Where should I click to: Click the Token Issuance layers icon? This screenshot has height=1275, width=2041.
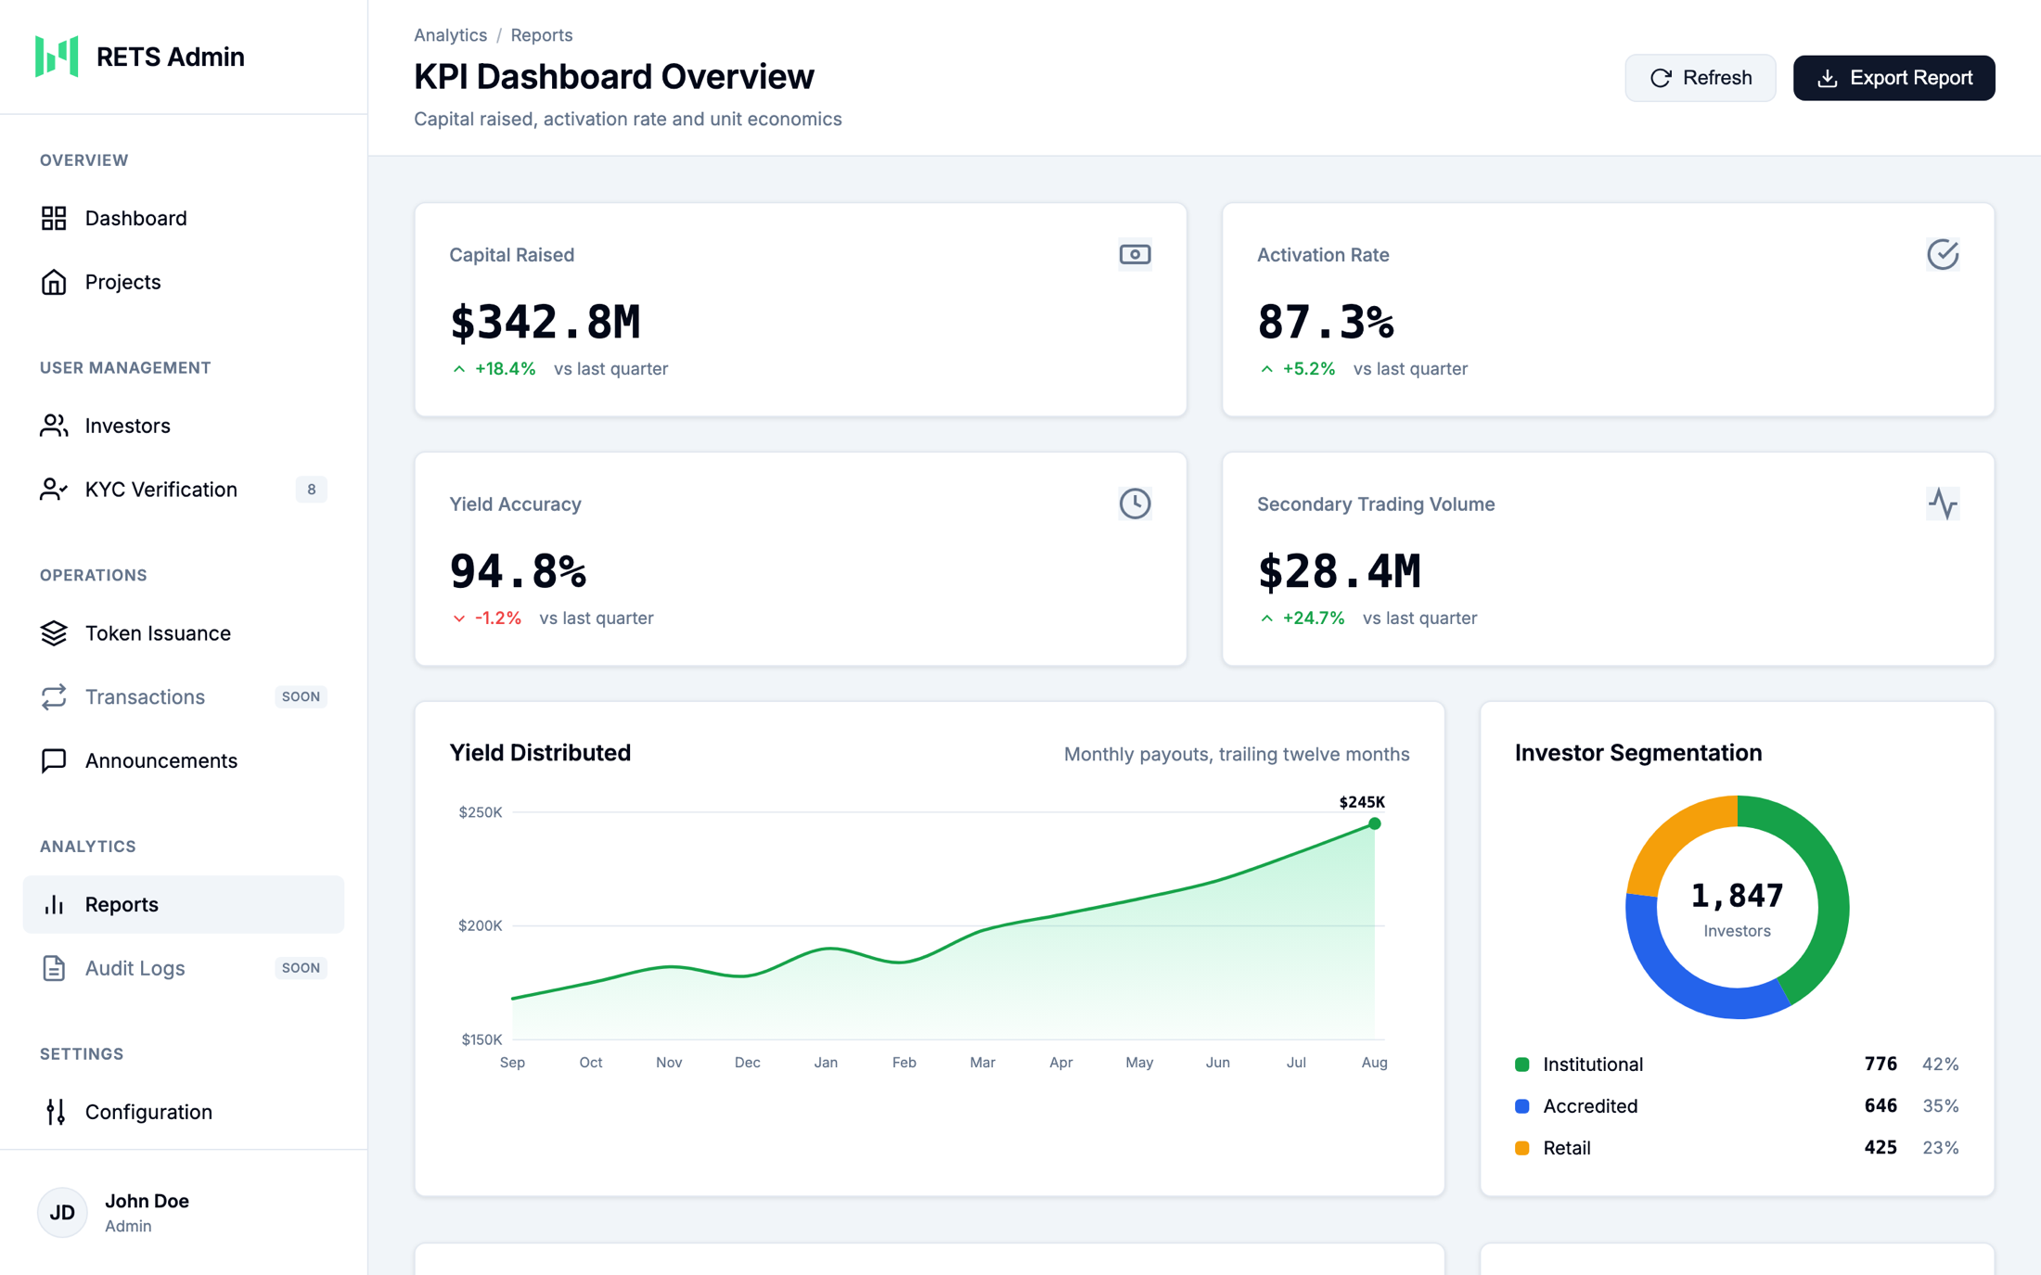[x=54, y=633]
